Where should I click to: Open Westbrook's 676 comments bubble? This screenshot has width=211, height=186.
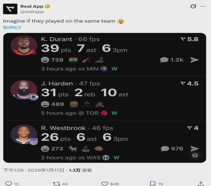172,149
